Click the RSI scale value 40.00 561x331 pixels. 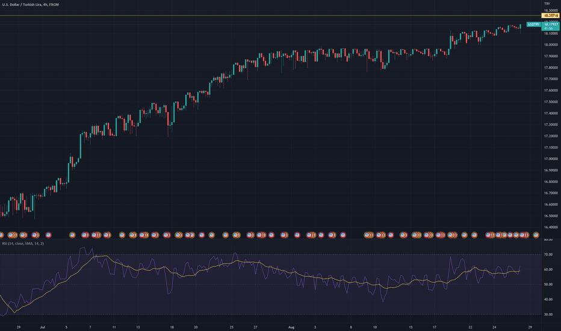point(548,300)
